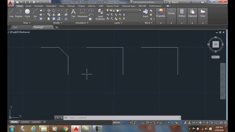Click the Insert block icon

tap(145, 13)
